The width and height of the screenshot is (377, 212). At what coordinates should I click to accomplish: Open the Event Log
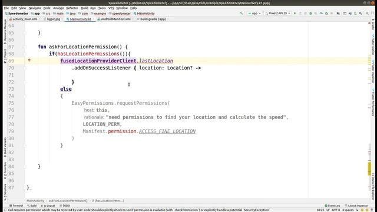pyautogui.click(x=332, y=206)
